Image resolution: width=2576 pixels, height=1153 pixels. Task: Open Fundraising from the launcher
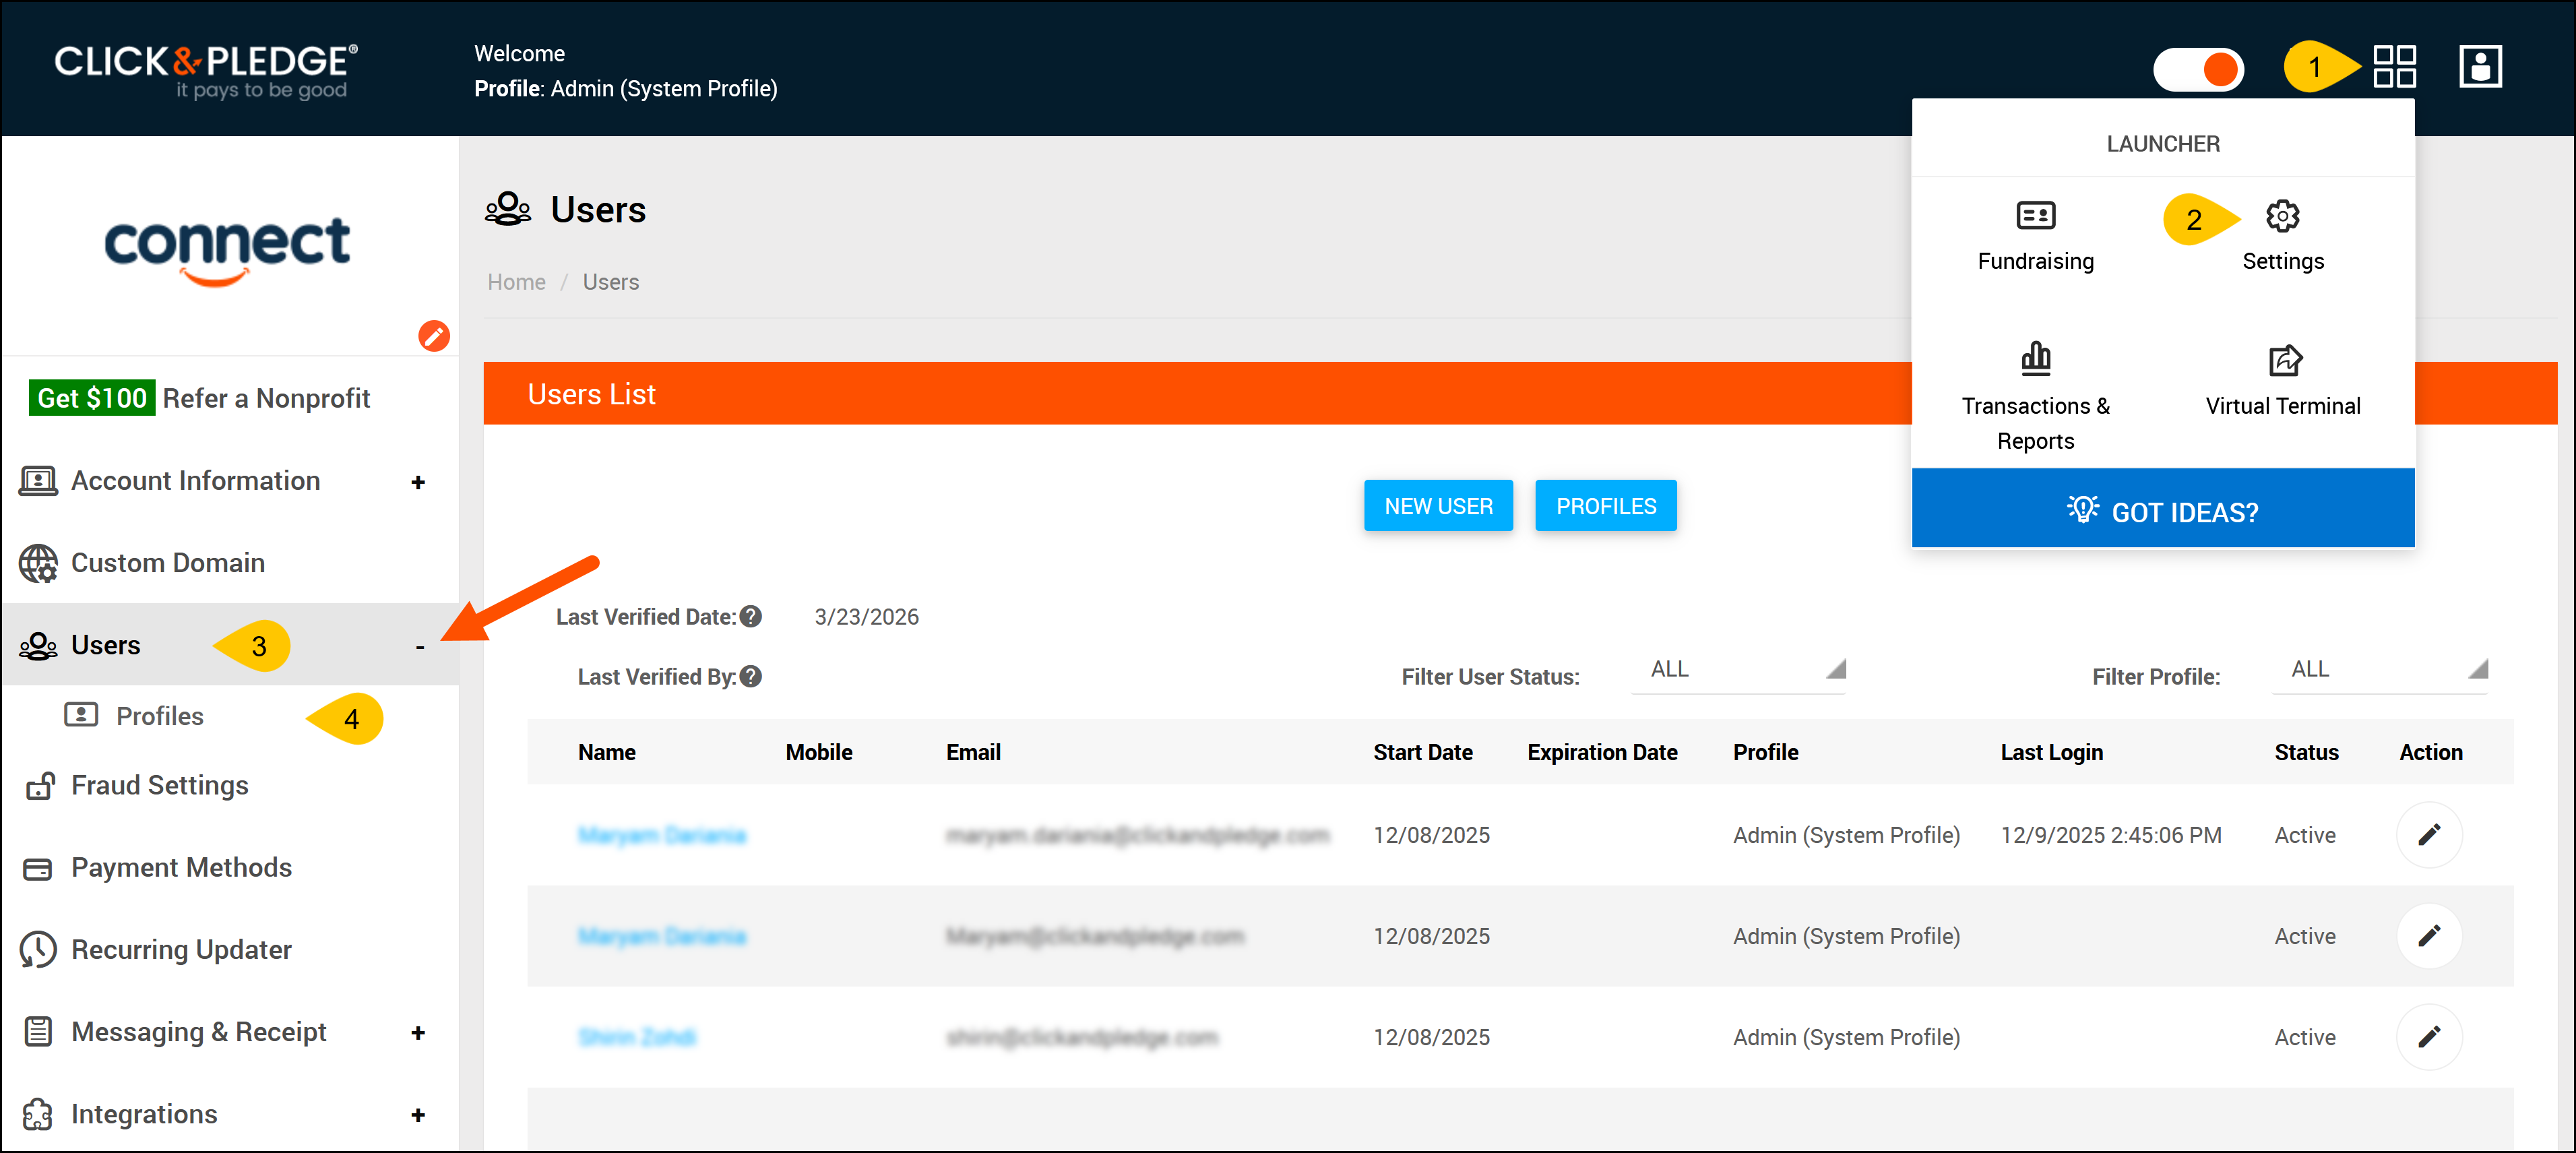[x=2035, y=236]
